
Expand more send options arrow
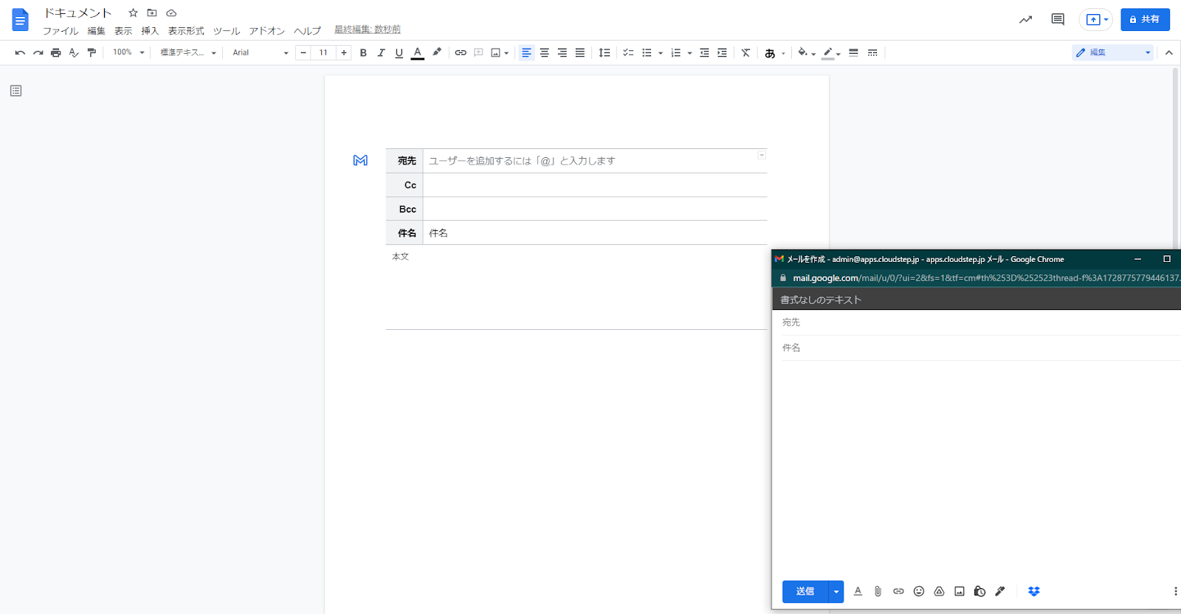[836, 591]
